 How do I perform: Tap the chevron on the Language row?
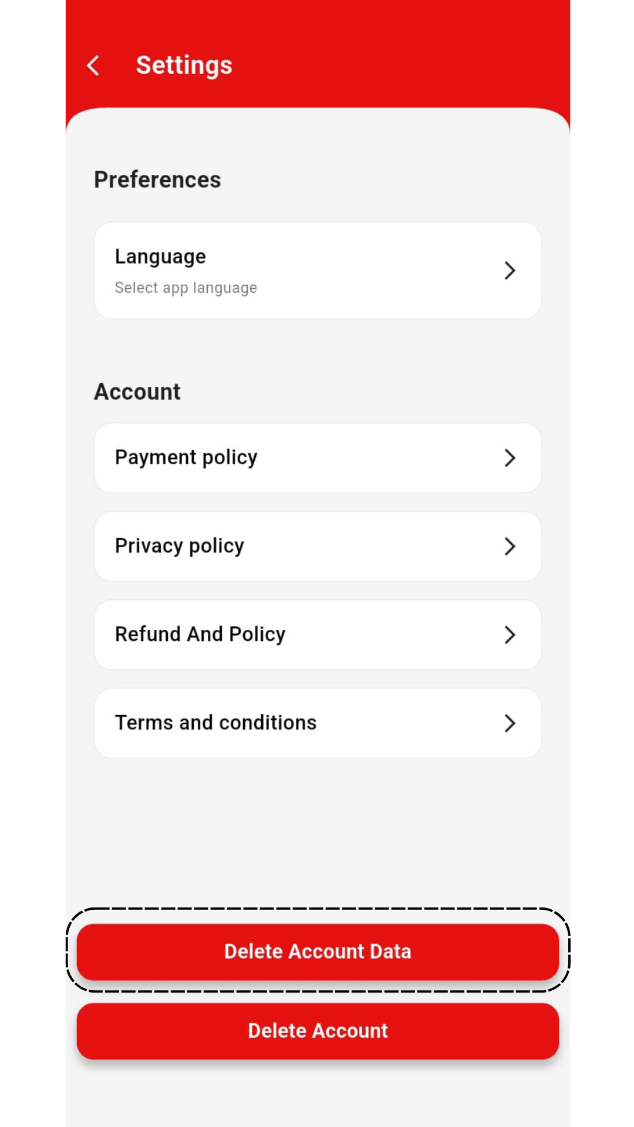pos(510,271)
